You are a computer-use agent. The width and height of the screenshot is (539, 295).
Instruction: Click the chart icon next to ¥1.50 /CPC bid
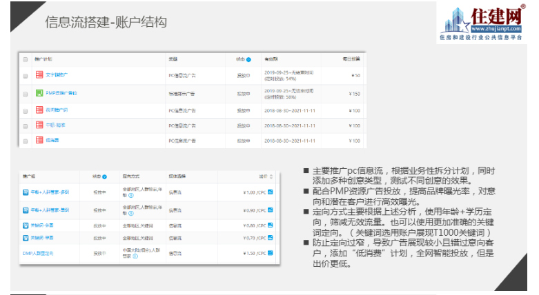pos(271,254)
